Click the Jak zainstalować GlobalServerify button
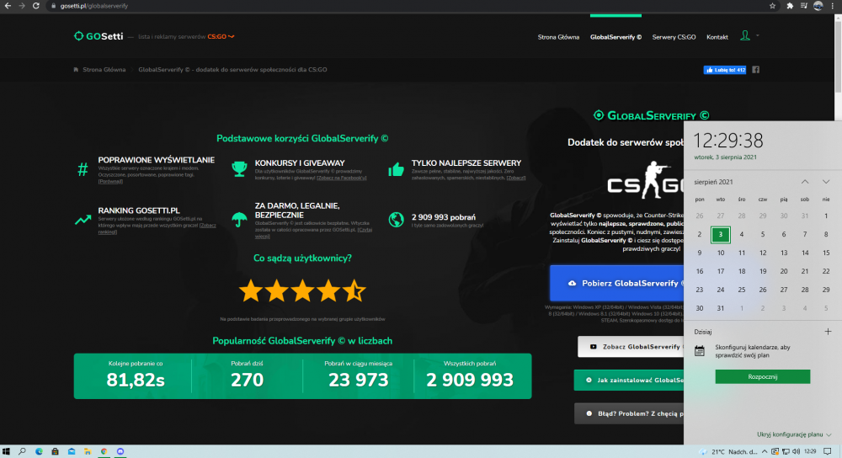The height and width of the screenshot is (458, 842). click(x=628, y=381)
